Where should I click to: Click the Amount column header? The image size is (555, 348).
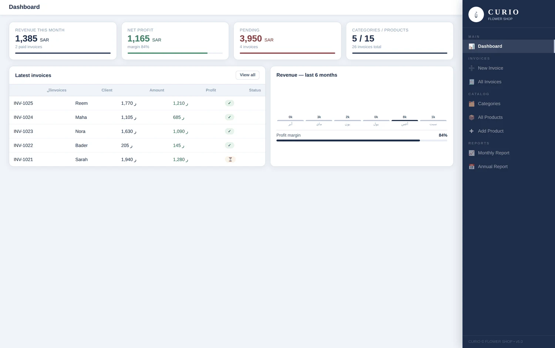[157, 90]
